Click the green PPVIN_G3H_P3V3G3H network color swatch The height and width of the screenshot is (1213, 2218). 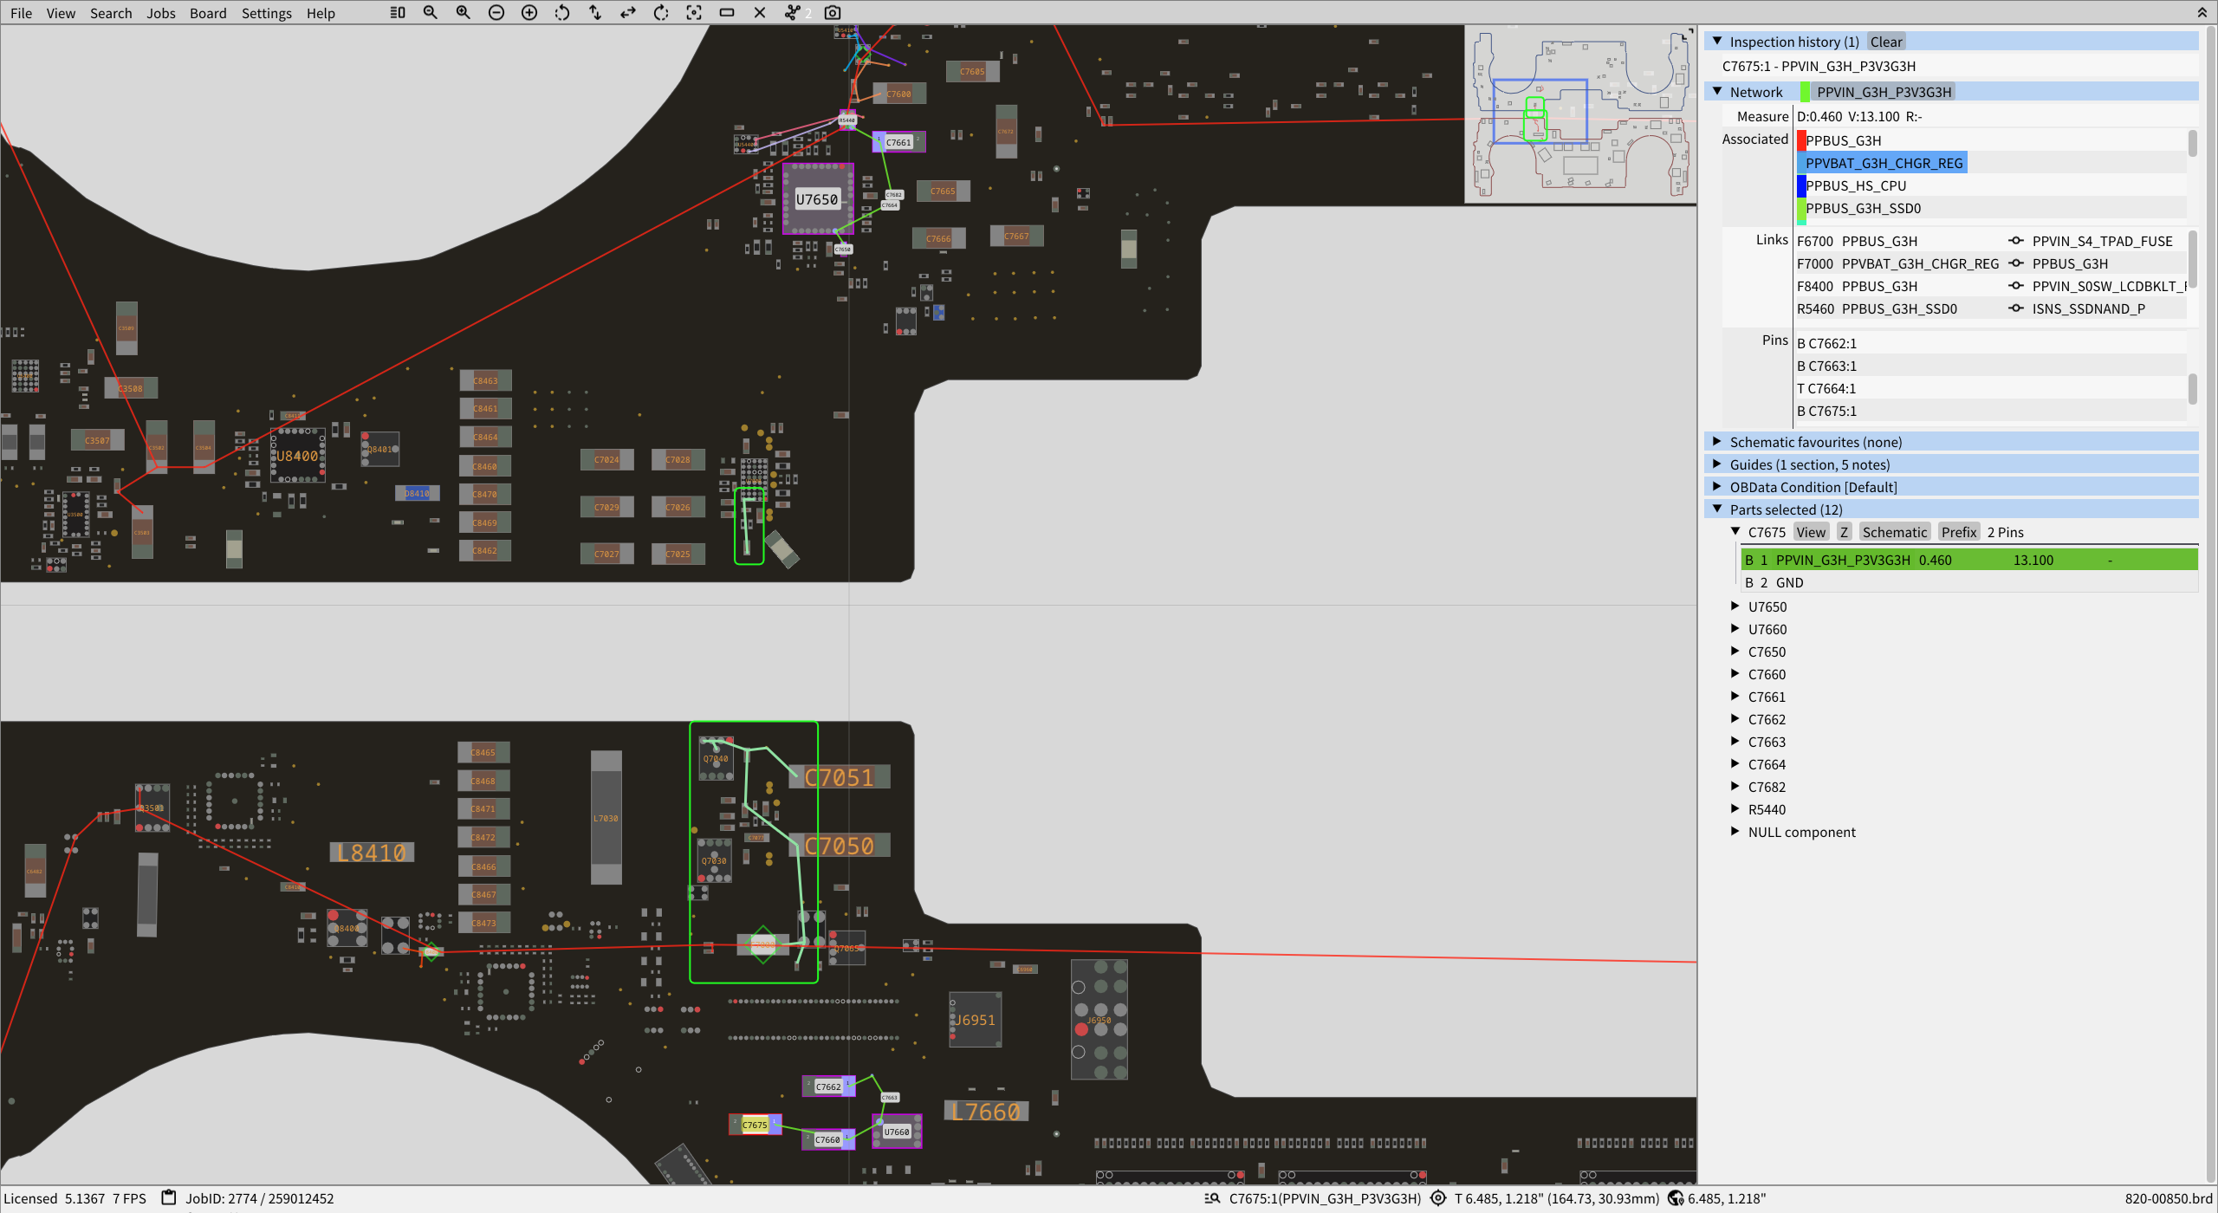(1805, 92)
